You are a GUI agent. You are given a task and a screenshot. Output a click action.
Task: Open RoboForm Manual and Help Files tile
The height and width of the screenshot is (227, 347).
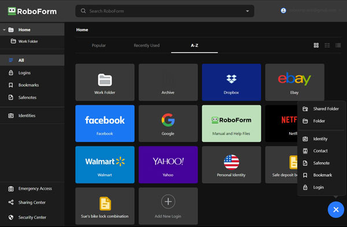(231, 123)
